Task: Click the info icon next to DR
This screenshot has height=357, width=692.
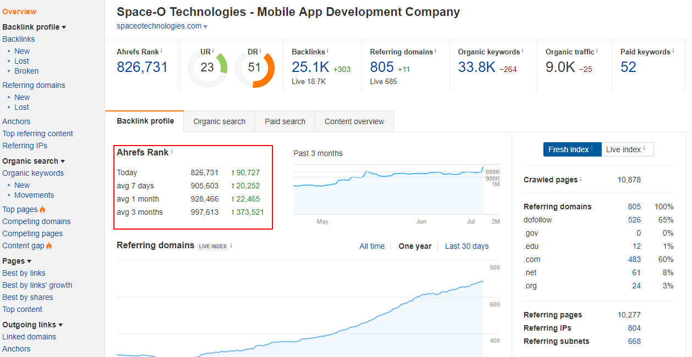Action: (260, 51)
